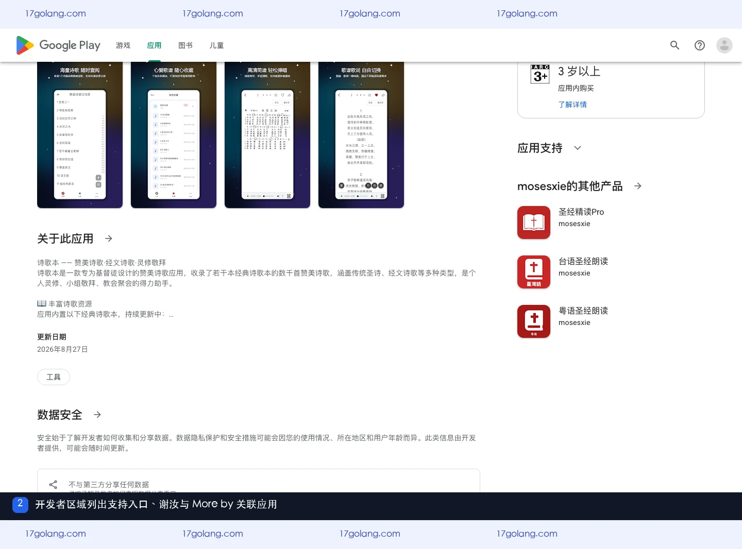This screenshot has width=742, height=549.
Task: Open the 圣经精读Pro app icon
Action: [534, 222]
